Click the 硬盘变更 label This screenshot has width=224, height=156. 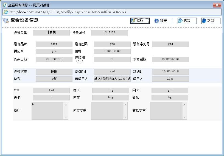[139, 111]
